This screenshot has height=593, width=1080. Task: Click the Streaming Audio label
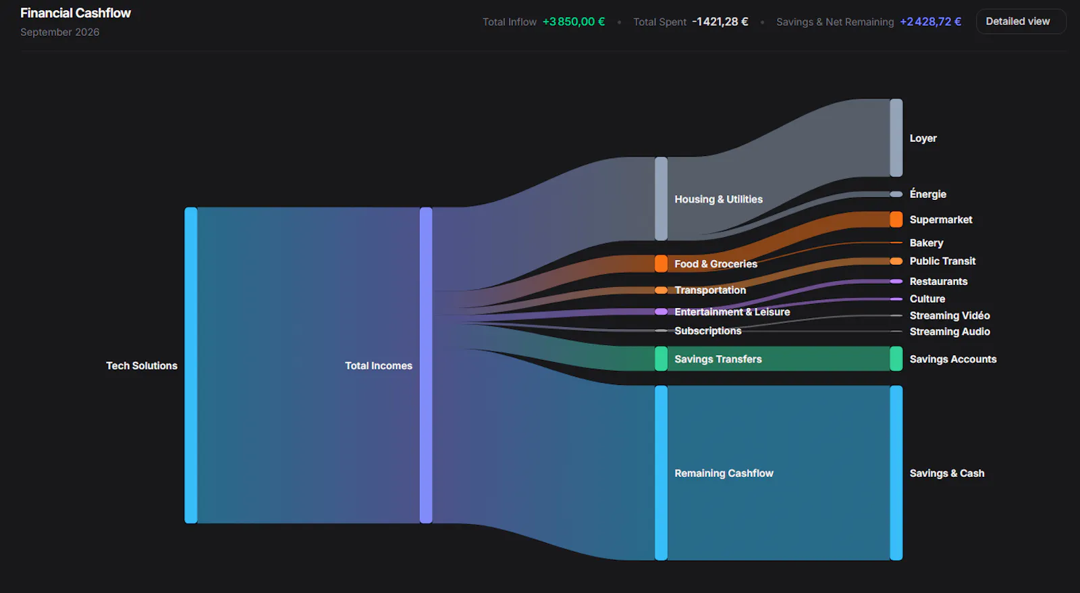tap(950, 332)
